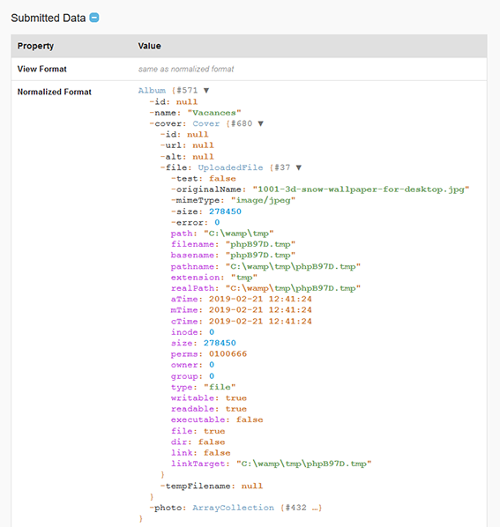Collapse the Album object arrow
500x527 pixels.
coord(206,91)
